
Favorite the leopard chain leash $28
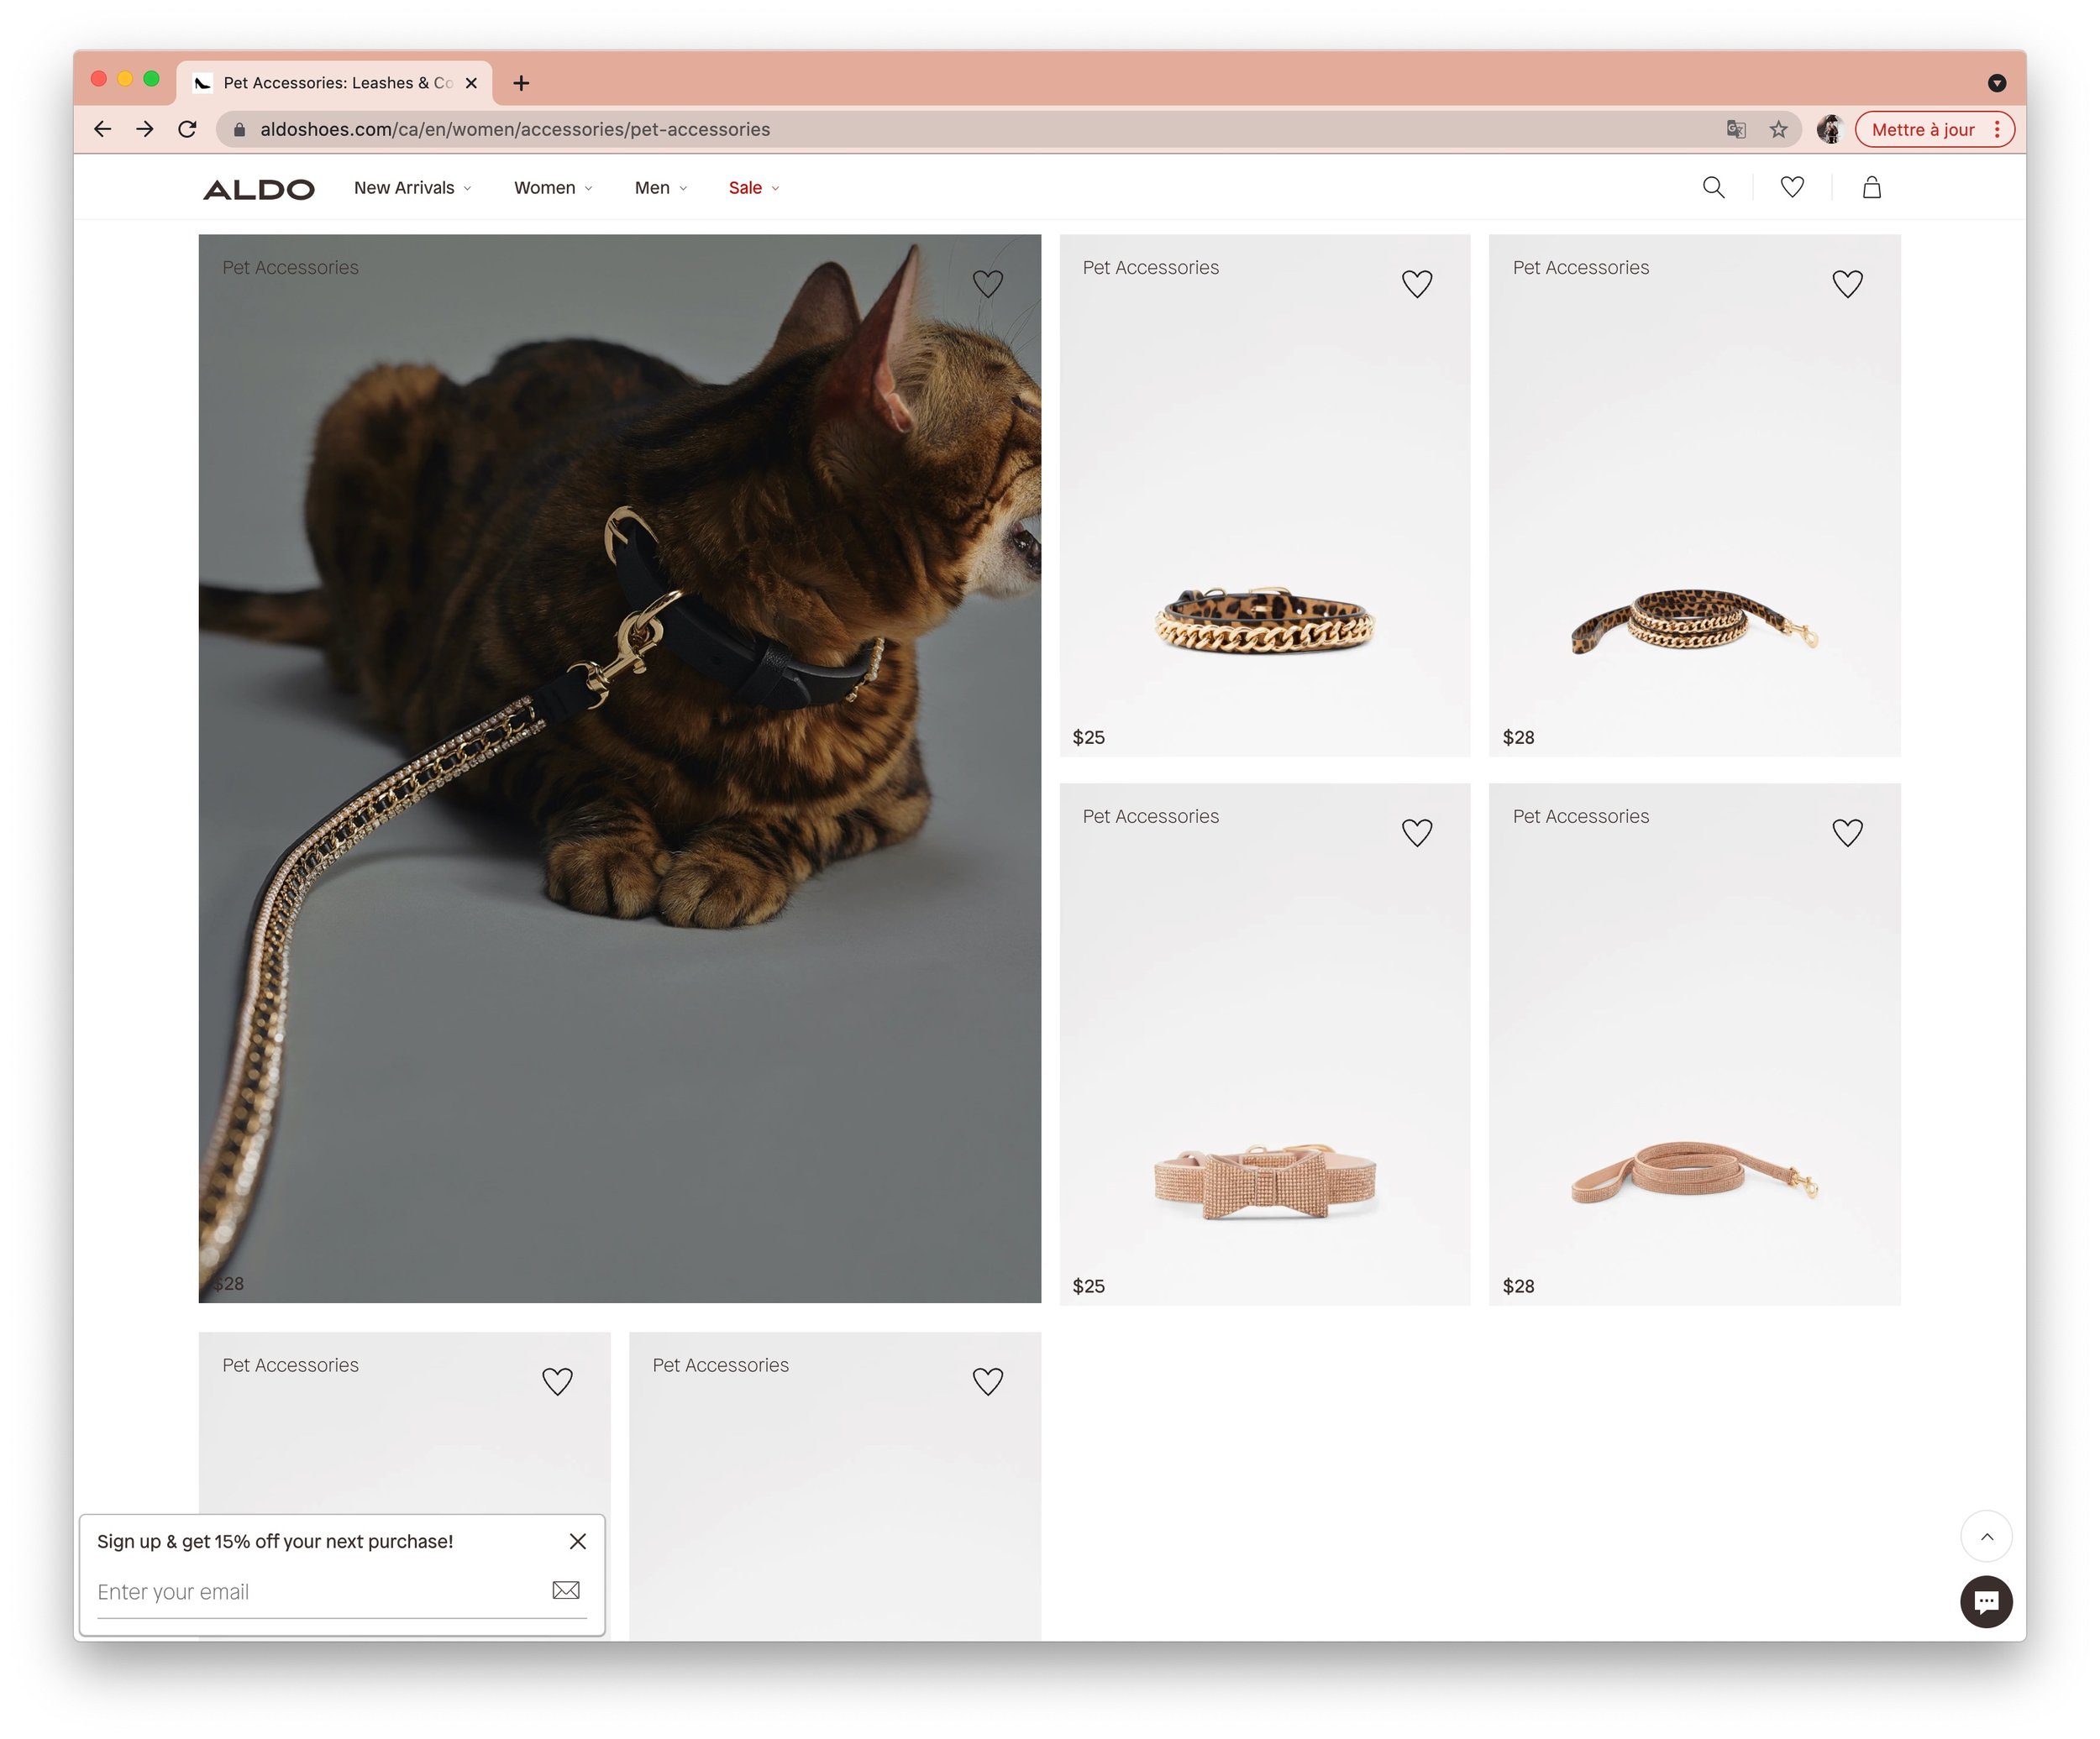pos(1847,284)
